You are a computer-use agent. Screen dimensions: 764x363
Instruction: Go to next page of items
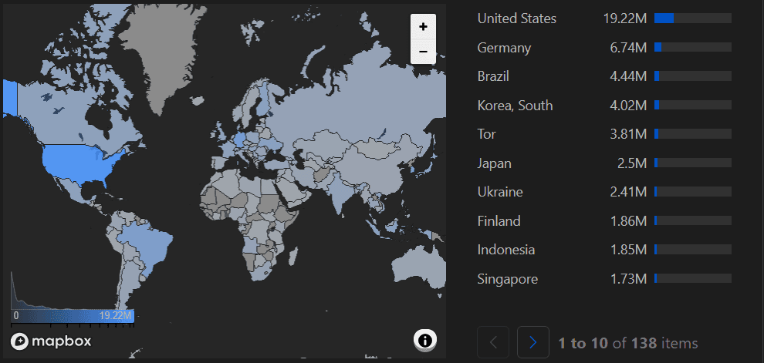click(532, 342)
